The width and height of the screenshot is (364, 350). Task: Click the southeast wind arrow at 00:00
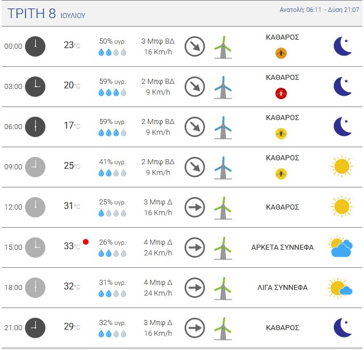pyautogui.click(x=195, y=46)
